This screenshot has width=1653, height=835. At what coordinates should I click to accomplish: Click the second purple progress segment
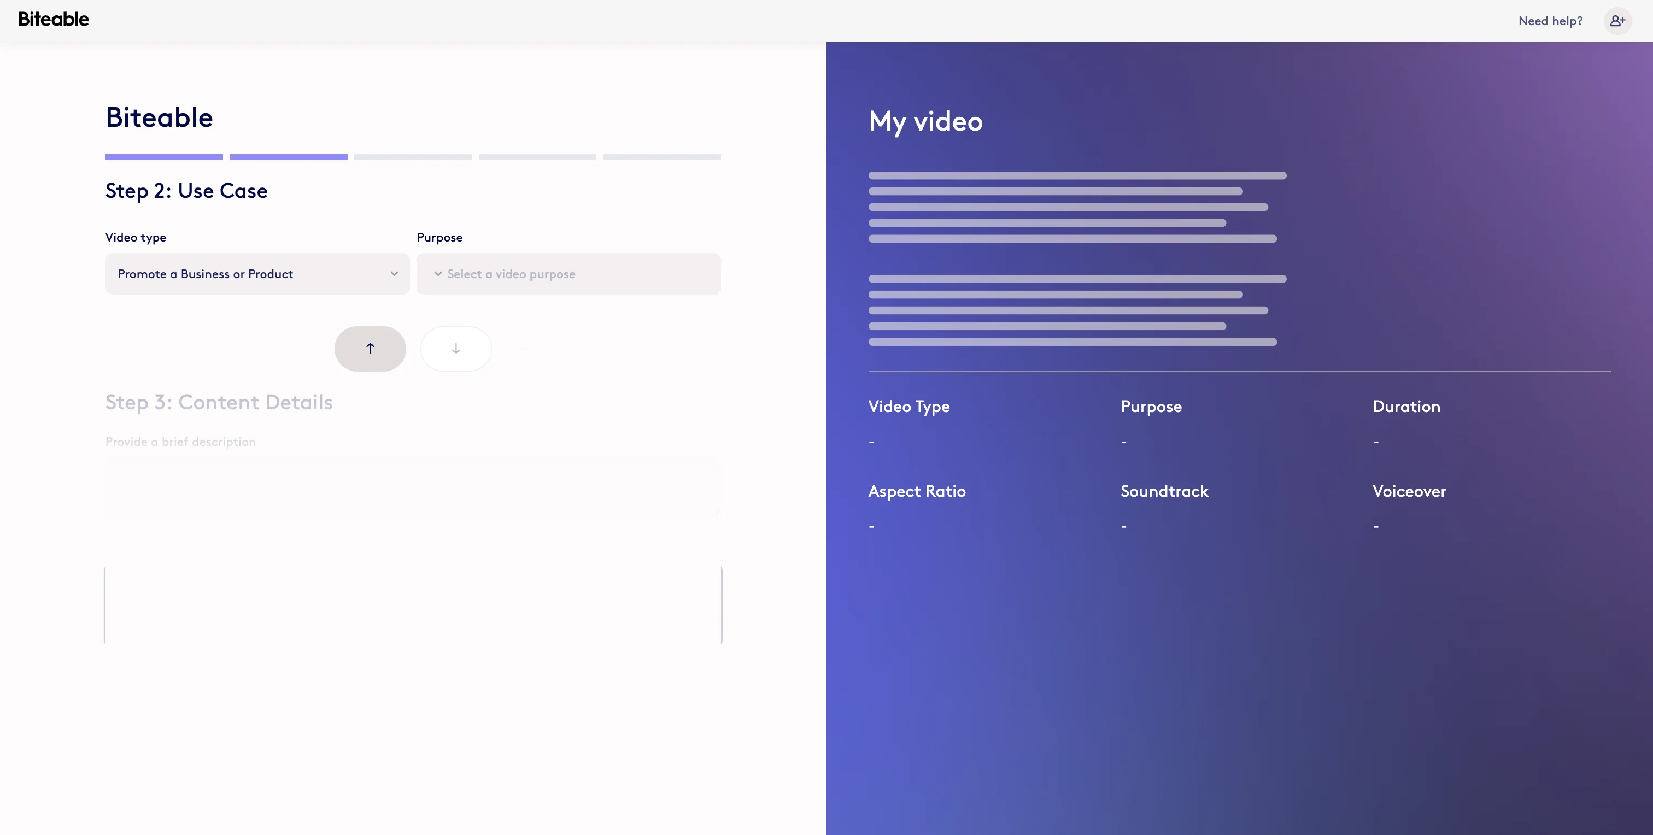(x=288, y=156)
